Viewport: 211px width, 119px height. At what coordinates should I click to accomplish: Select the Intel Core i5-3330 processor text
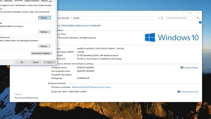coord(100,49)
